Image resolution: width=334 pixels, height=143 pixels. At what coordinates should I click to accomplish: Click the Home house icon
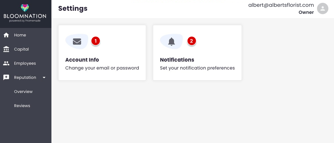coord(6,35)
